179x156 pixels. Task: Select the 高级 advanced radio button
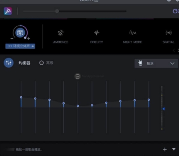pos(42,63)
